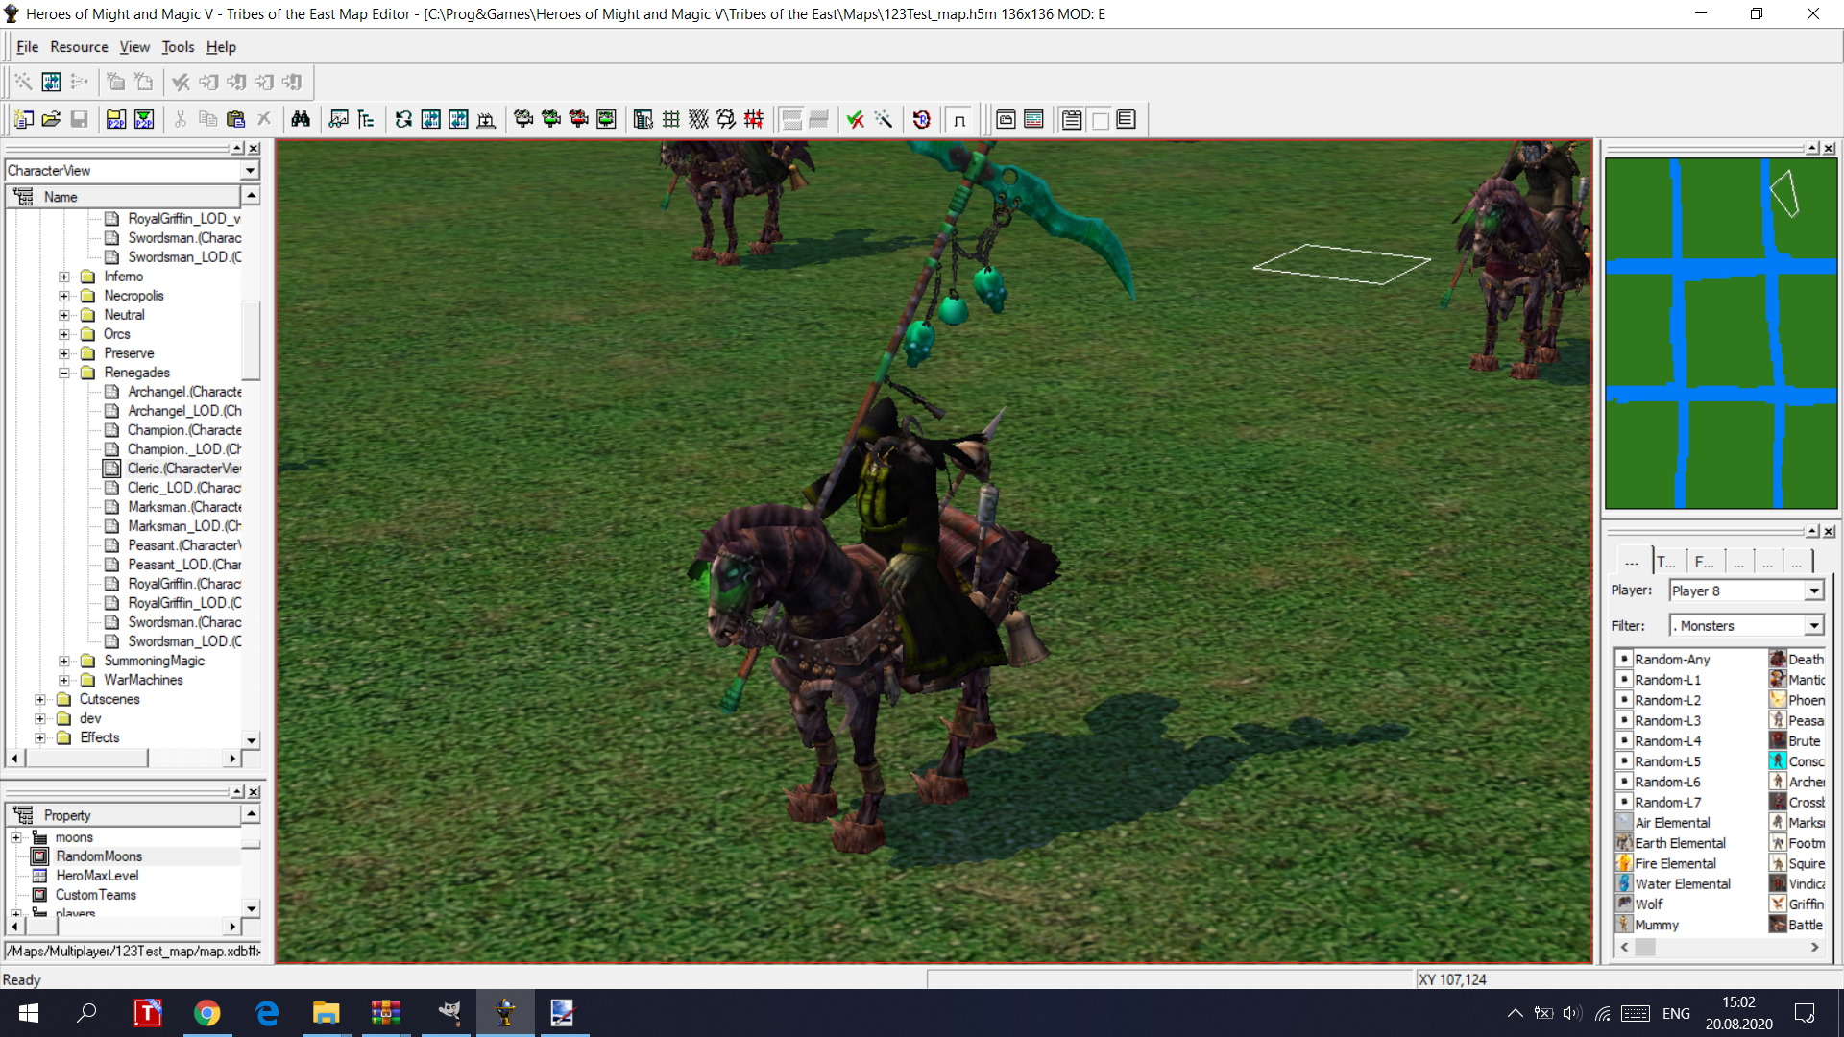Click the text lines panel toolbar icon

point(1127,119)
